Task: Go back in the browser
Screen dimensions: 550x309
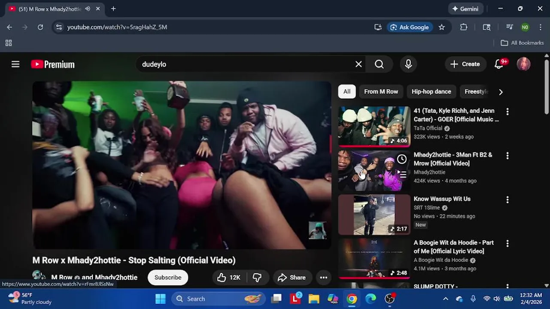Action: [9, 27]
